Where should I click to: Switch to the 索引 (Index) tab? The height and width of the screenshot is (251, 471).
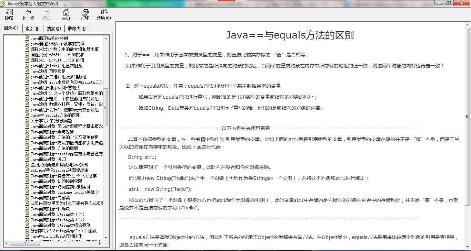(x=32, y=29)
